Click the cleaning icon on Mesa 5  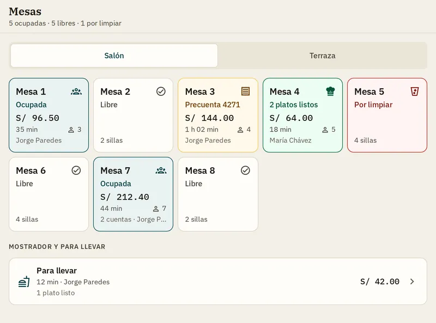[415, 92]
